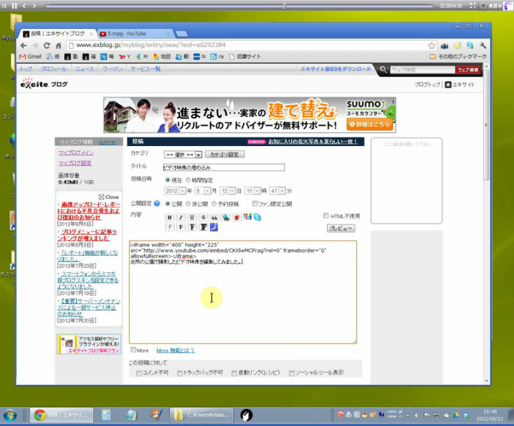The height and width of the screenshot is (426, 514).
Task: Check the トラックバック不可 checkbox
Action: [180, 373]
